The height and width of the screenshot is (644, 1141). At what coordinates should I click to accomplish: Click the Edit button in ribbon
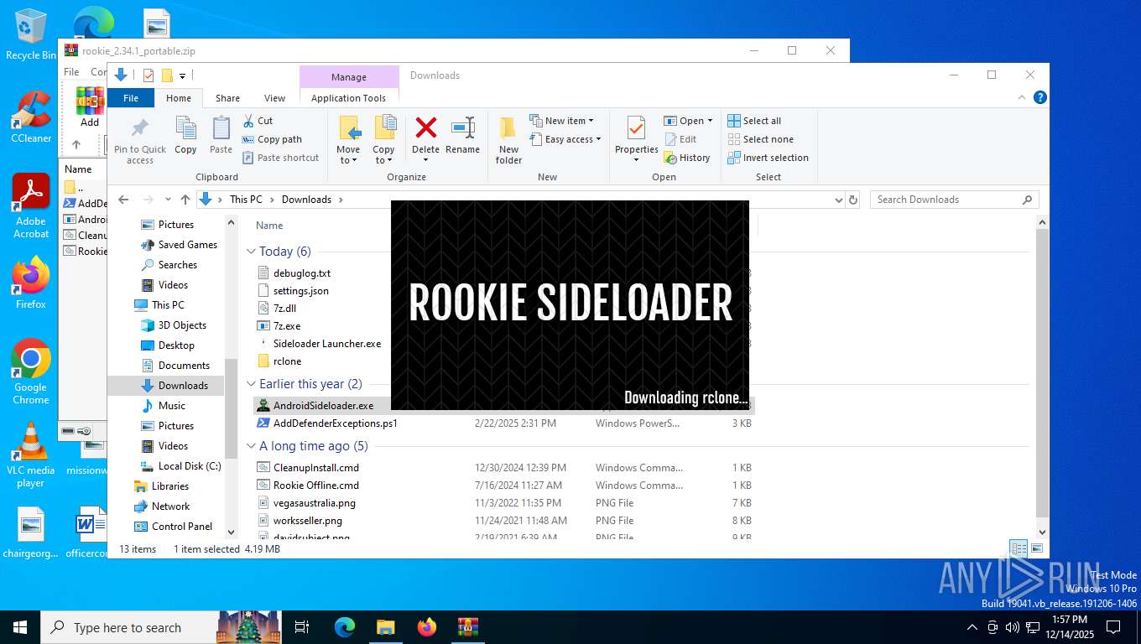(680, 139)
